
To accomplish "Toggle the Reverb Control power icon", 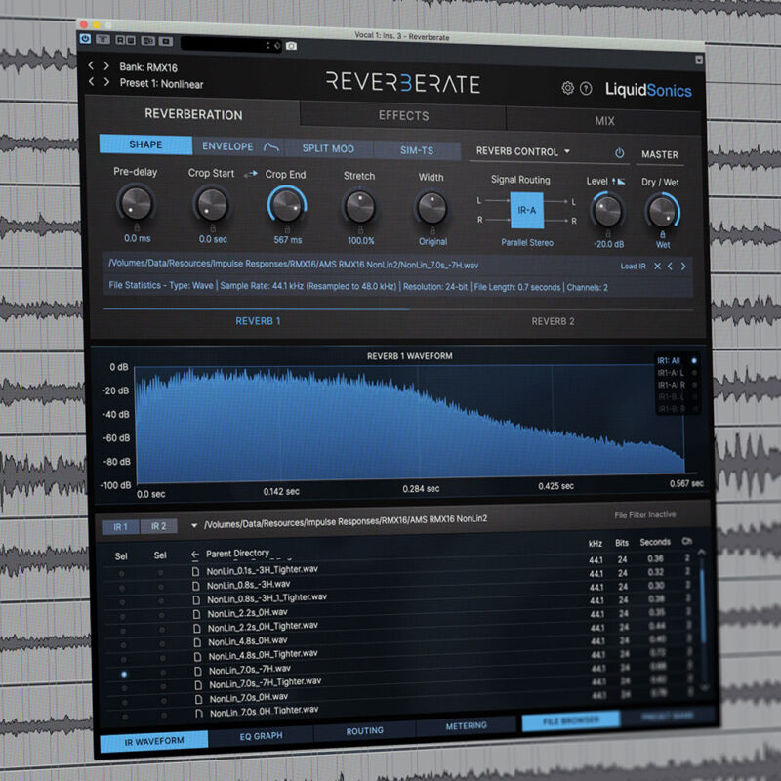I will click(x=619, y=153).
